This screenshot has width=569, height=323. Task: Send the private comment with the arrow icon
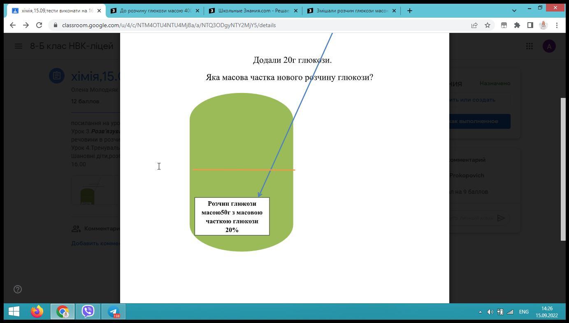point(501,218)
